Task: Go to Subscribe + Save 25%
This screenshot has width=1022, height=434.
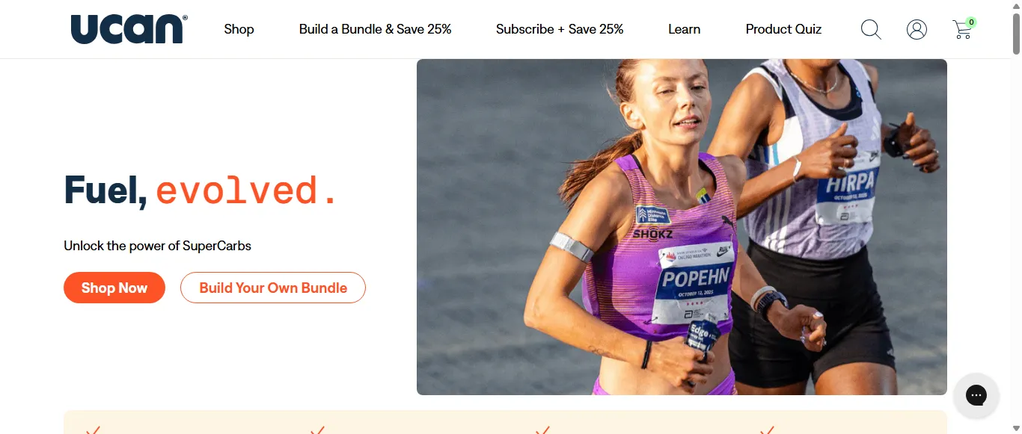Action: click(x=560, y=29)
